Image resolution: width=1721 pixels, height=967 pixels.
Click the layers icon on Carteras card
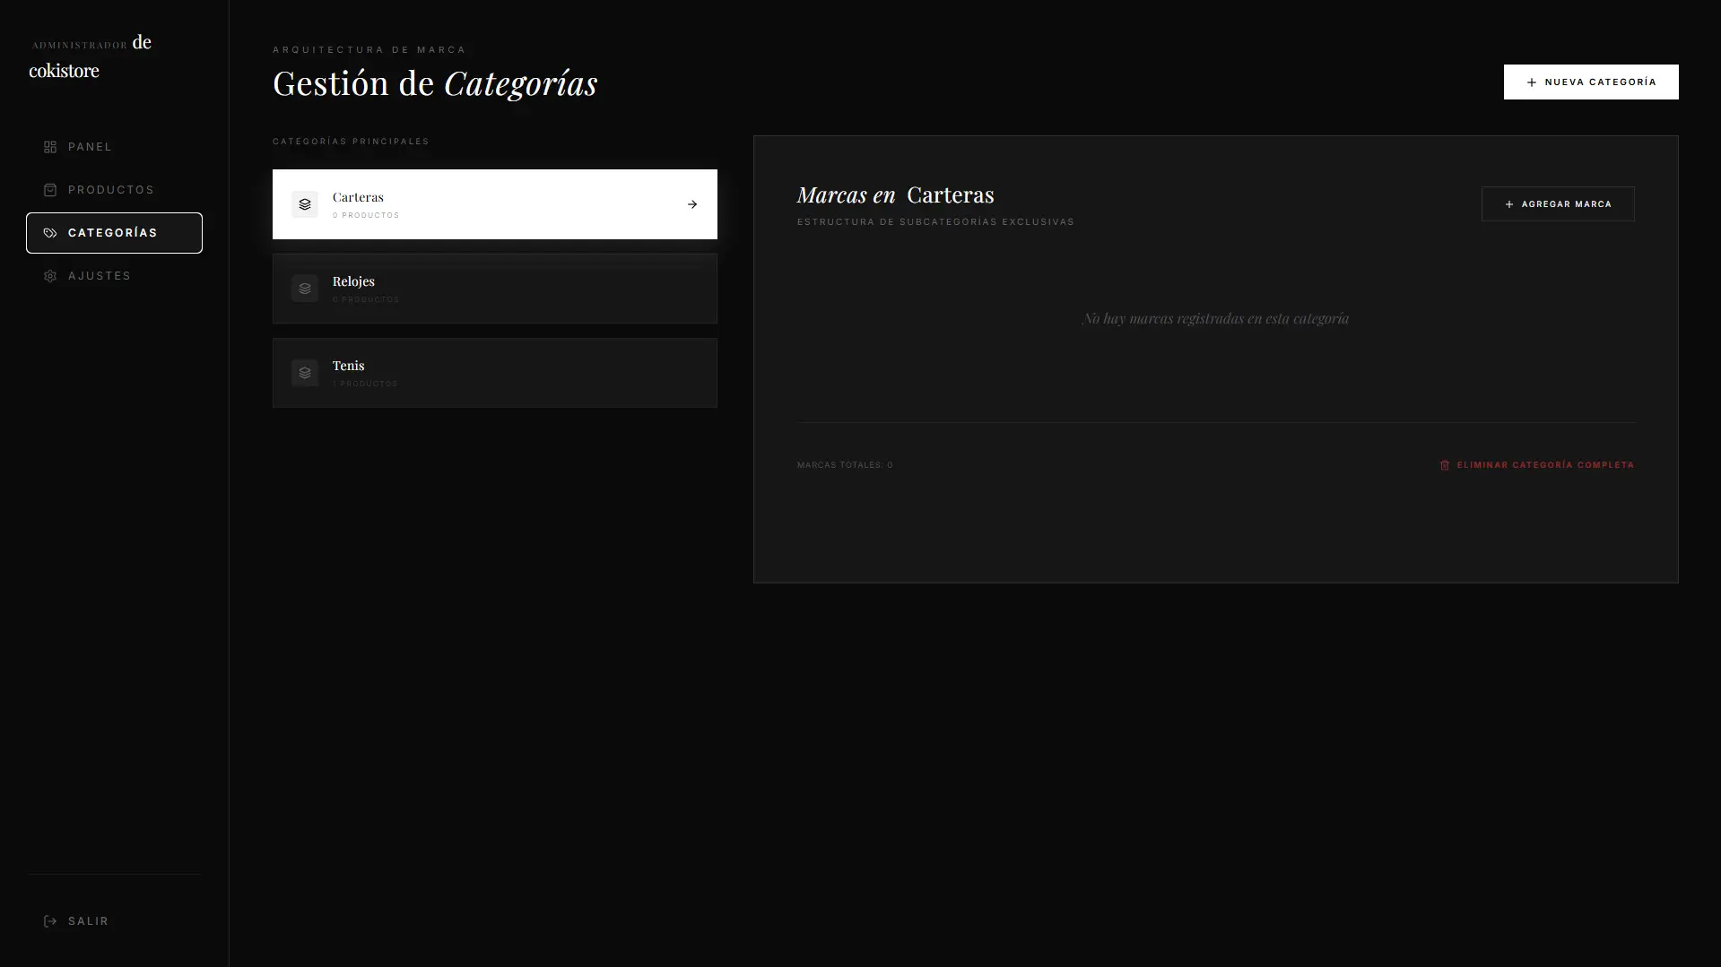pos(305,204)
